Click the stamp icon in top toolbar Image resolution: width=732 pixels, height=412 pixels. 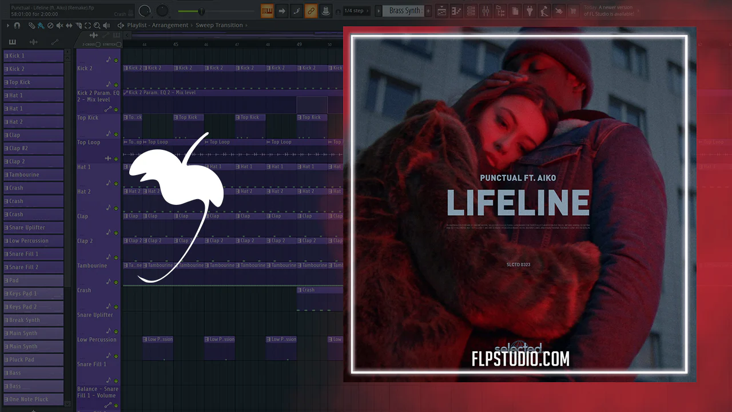326,10
